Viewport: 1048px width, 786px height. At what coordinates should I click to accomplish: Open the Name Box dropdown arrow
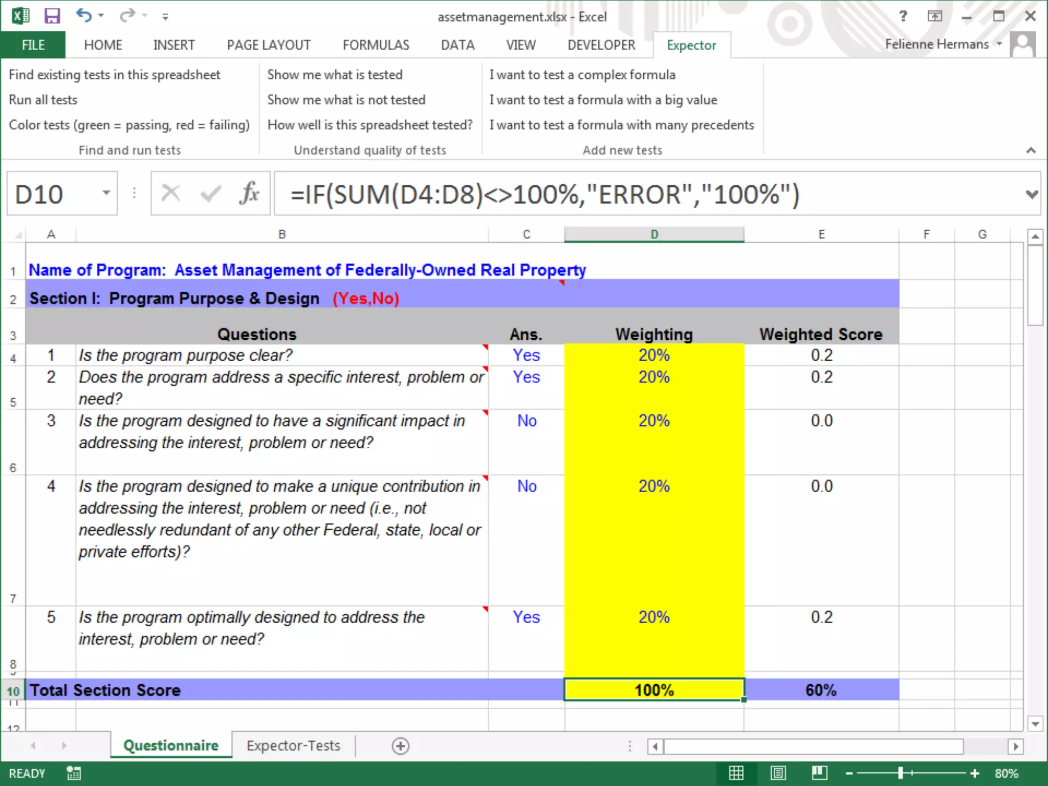coord(106,193)
